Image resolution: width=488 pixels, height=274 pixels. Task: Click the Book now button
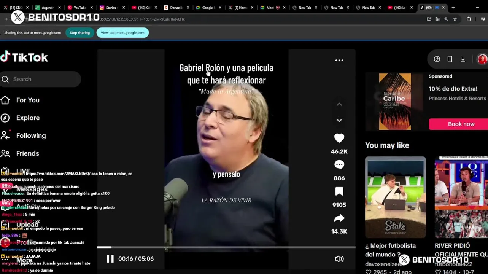(x=458, y=124)
